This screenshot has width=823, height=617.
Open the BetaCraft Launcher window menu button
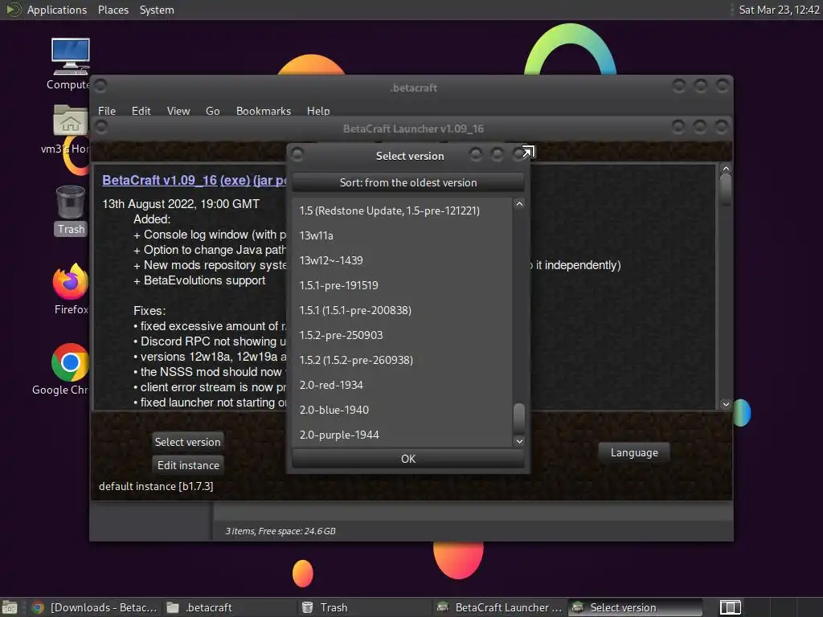pos(100,127)
